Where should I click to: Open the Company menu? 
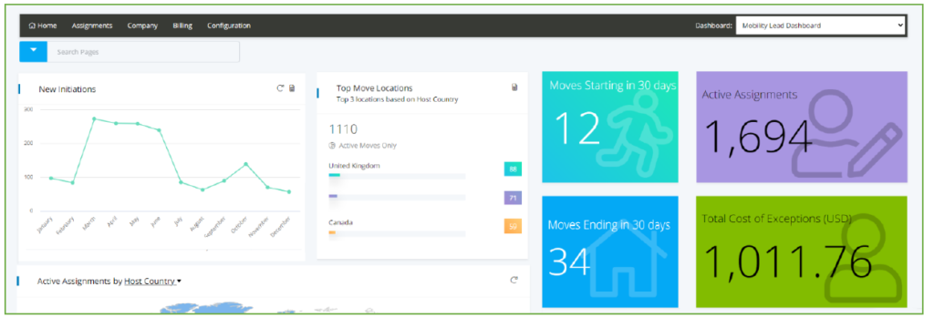click(x=142, y=26)
